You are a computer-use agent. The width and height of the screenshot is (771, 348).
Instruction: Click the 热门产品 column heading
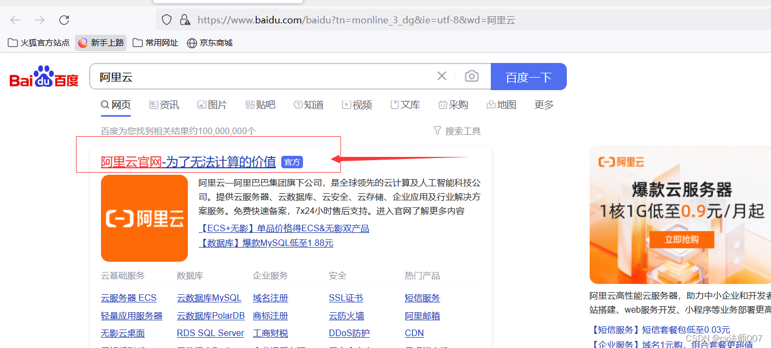tap(422, 276)
